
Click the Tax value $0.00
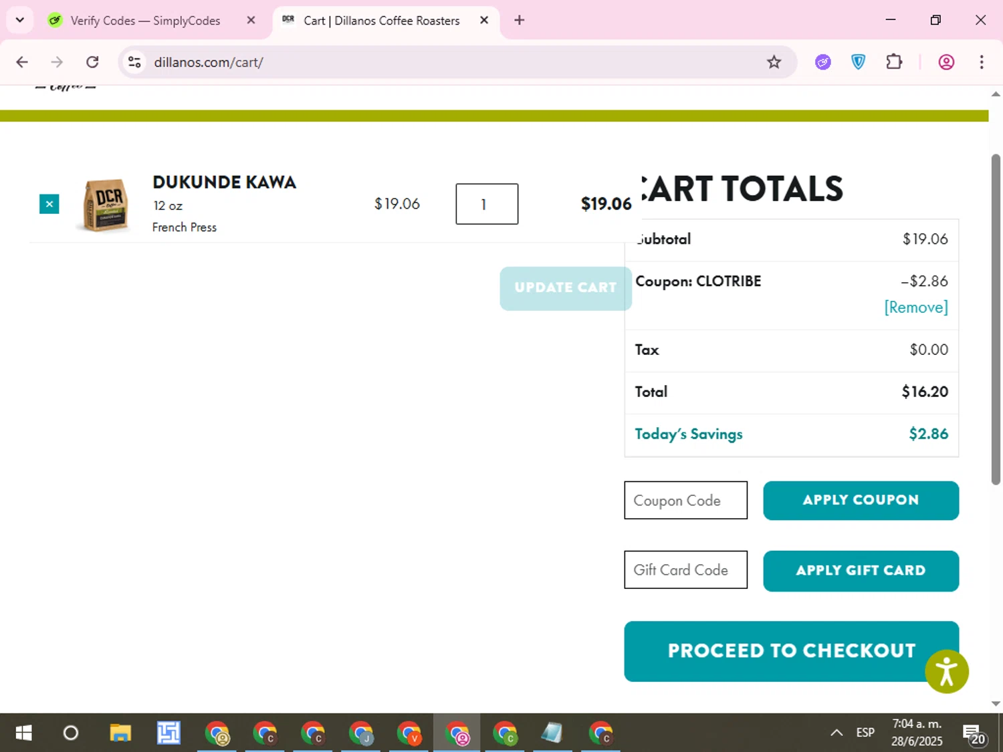pyautogui.click(x=929, y=350)
